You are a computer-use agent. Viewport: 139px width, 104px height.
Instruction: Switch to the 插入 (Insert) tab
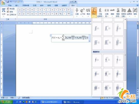point(17,6)
